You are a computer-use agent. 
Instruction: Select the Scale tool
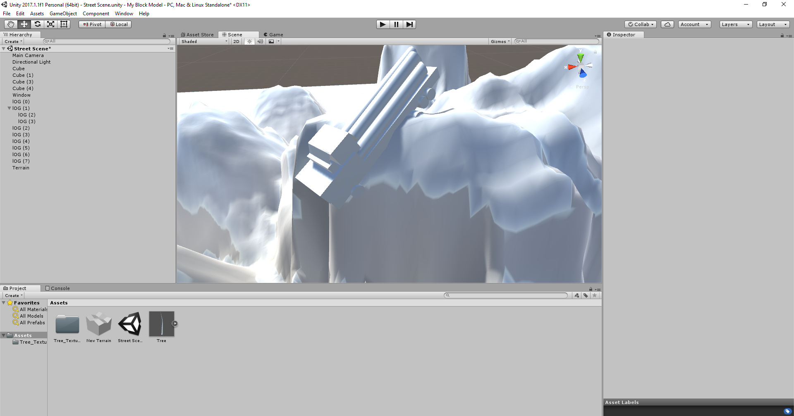click(50, 24)
